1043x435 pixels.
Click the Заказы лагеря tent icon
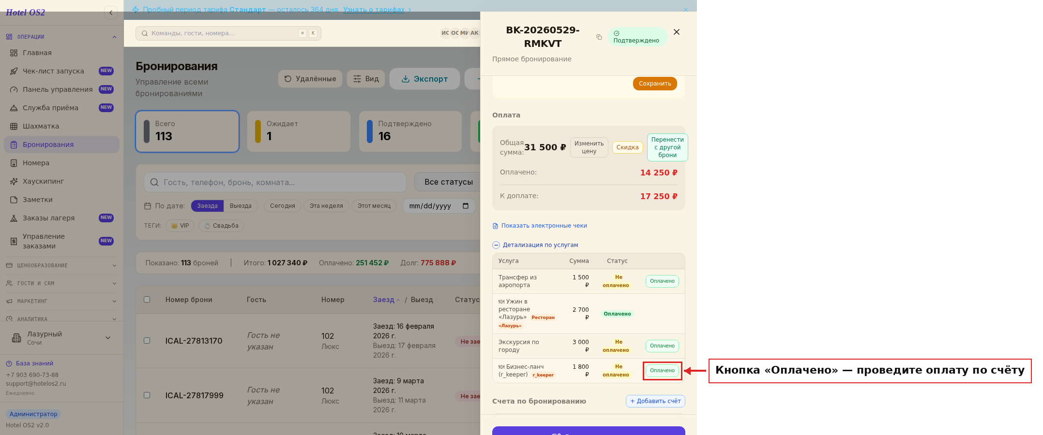coord(14,218)
